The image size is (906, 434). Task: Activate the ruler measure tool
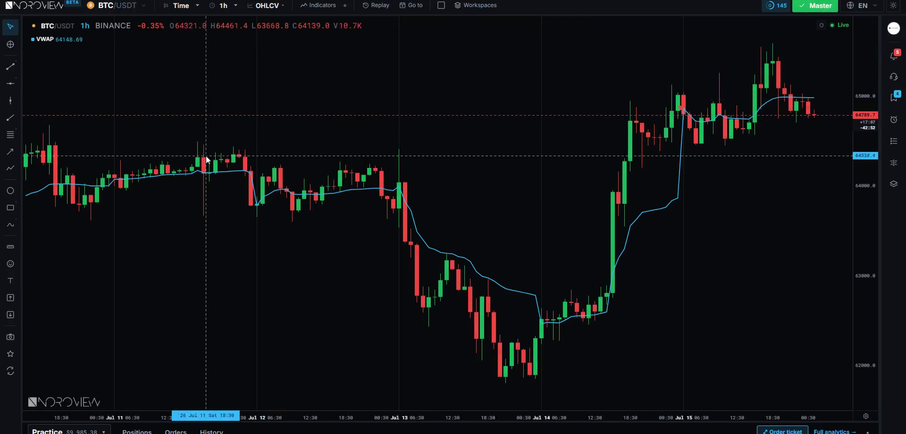coord(10,247)
